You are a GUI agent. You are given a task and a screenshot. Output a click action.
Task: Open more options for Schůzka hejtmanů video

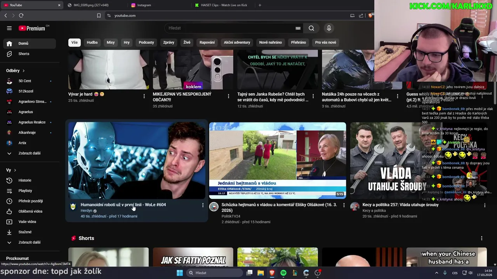coord(344,205)
